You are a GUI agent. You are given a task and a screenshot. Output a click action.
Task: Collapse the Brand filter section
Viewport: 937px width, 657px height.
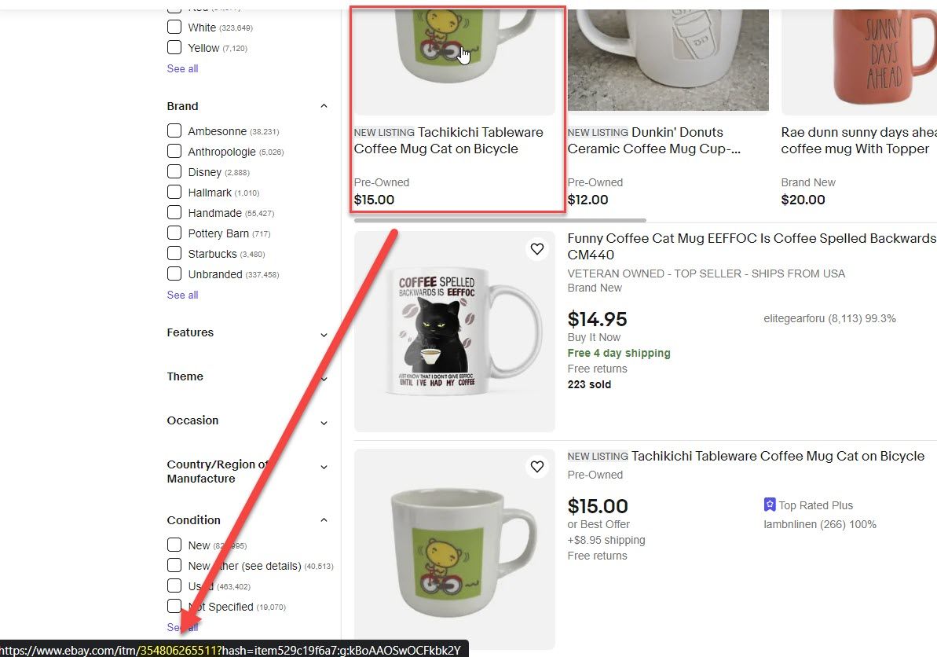coord(324,106)
